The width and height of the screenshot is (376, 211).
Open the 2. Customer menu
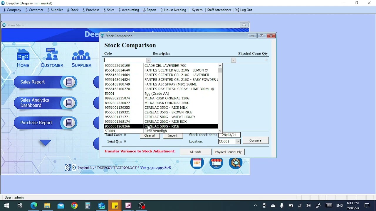pos(34,10)
